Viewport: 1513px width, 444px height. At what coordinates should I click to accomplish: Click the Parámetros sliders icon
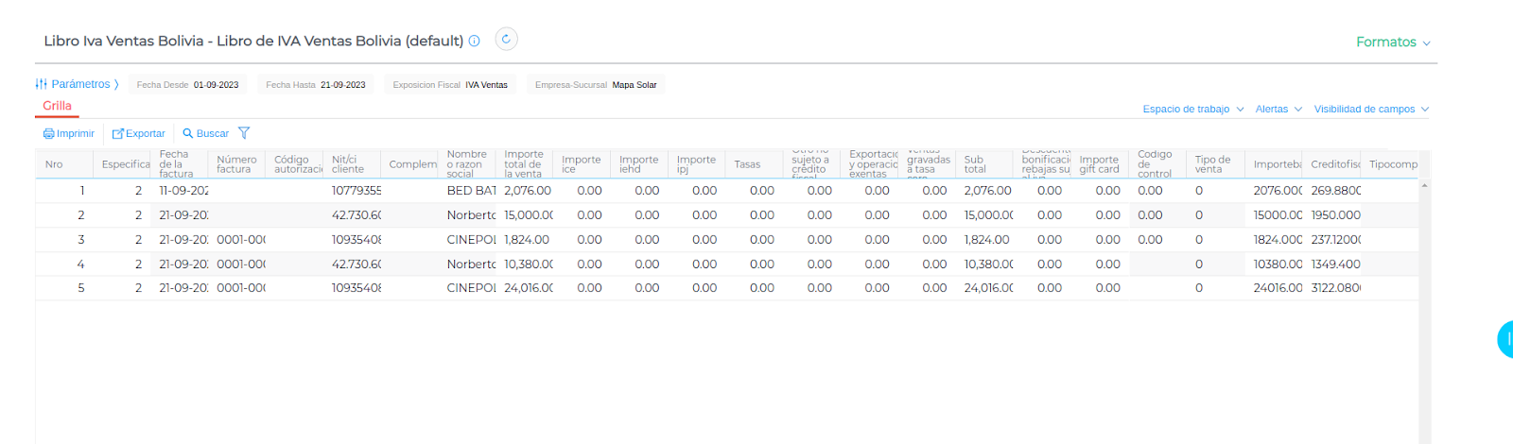pos(42,84)
